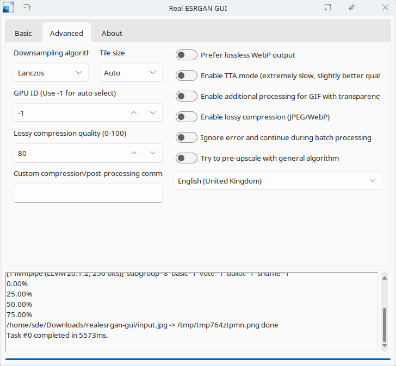Open the Lanczos downsampling algorithm dropdown

pos(51,73)
